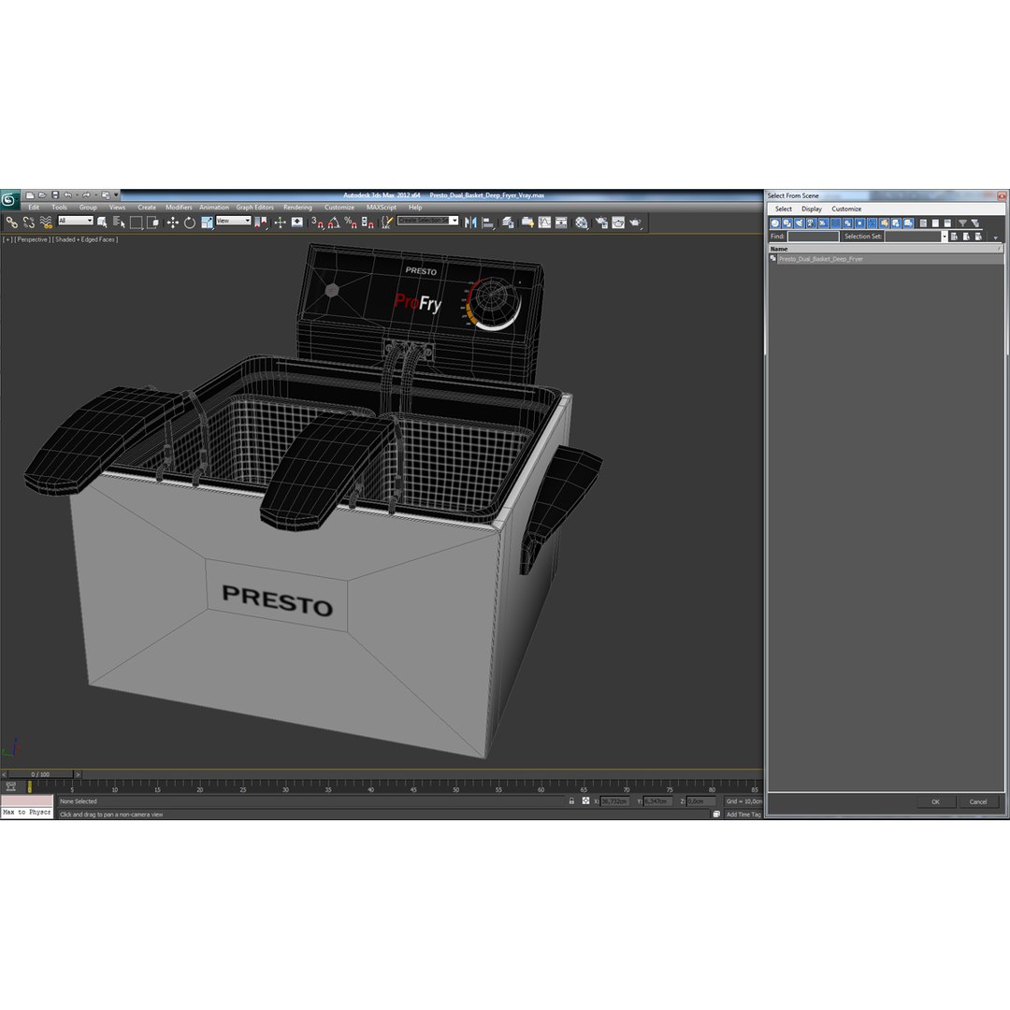This screenshot has height=1010, width=1010.
Task: Open the Material Editor
Action: (583, 223)
